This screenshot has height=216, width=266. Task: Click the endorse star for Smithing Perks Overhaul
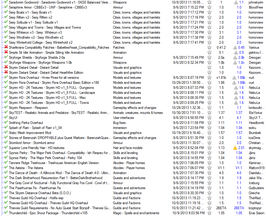(x=209, y=123)
